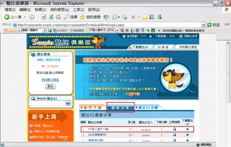Open 我的酷比專區 link in member box
This screenshot has height=147, width=231.
[50, 80]
